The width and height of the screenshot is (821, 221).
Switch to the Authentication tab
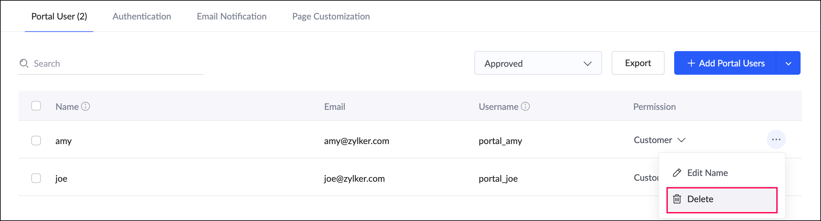(x=142, y=16)
